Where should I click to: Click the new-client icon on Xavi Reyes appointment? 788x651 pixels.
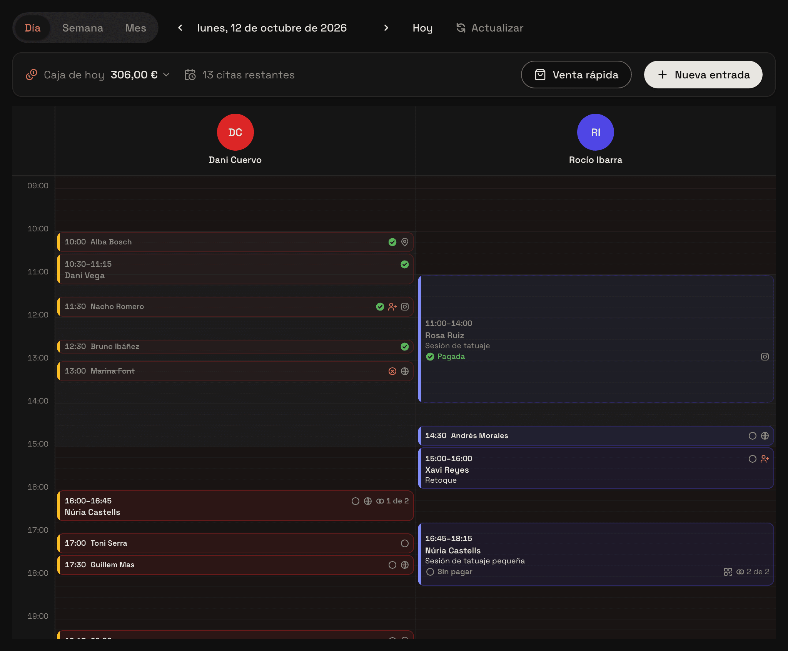click(x=765, y=459)
